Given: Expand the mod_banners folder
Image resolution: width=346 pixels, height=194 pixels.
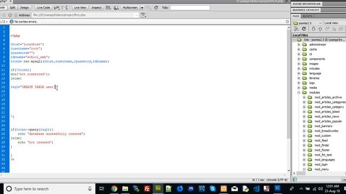Looking at the screenshot, I should (304, 126).
